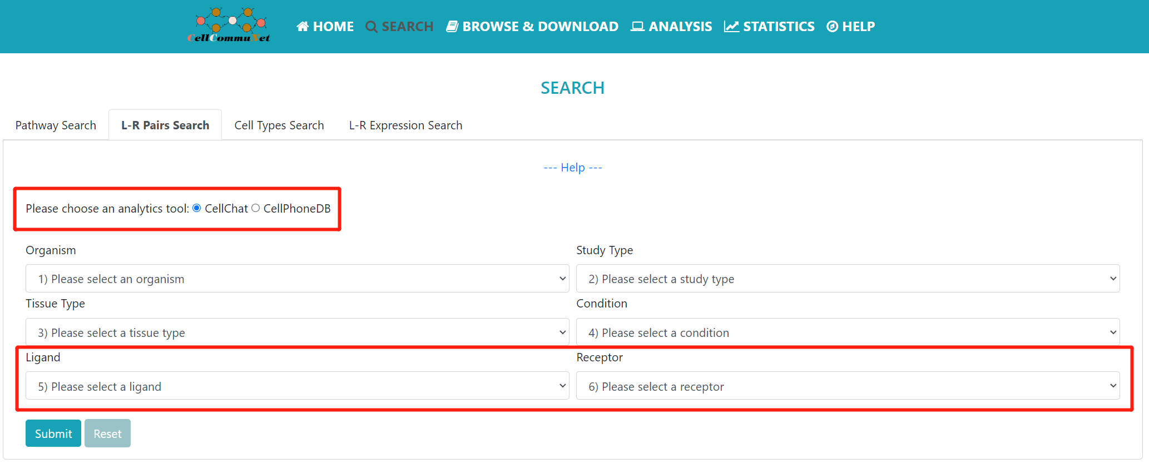1149x464 pixels.
Task: Open the STATISTICS nav item
Action: (x=769, y=26)
